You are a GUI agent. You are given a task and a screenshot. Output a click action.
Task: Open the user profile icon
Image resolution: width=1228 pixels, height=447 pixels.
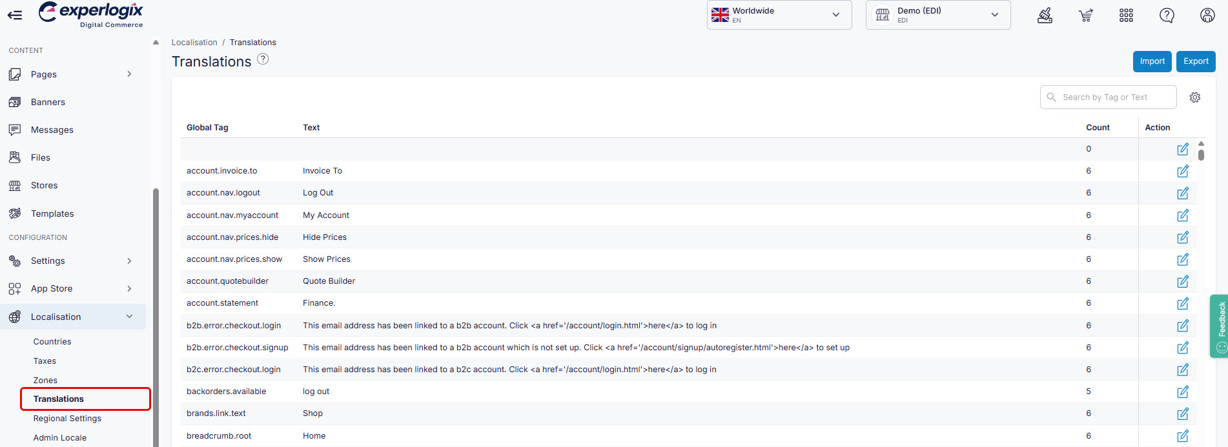coord(1207,15)
